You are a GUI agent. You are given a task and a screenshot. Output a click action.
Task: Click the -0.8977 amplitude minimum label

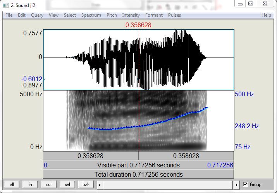coord(32,85)
